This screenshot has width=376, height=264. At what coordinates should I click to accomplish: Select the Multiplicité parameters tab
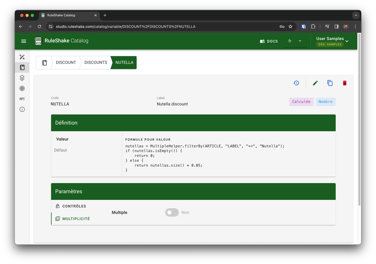(x=76, y=219)
